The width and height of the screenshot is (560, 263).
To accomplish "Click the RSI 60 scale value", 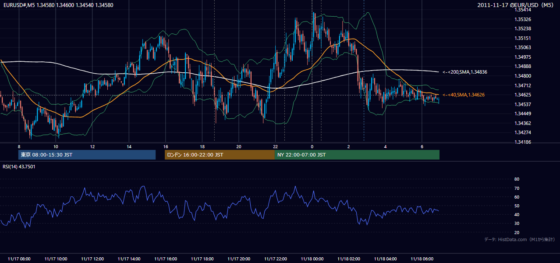I will pos(517,197).
